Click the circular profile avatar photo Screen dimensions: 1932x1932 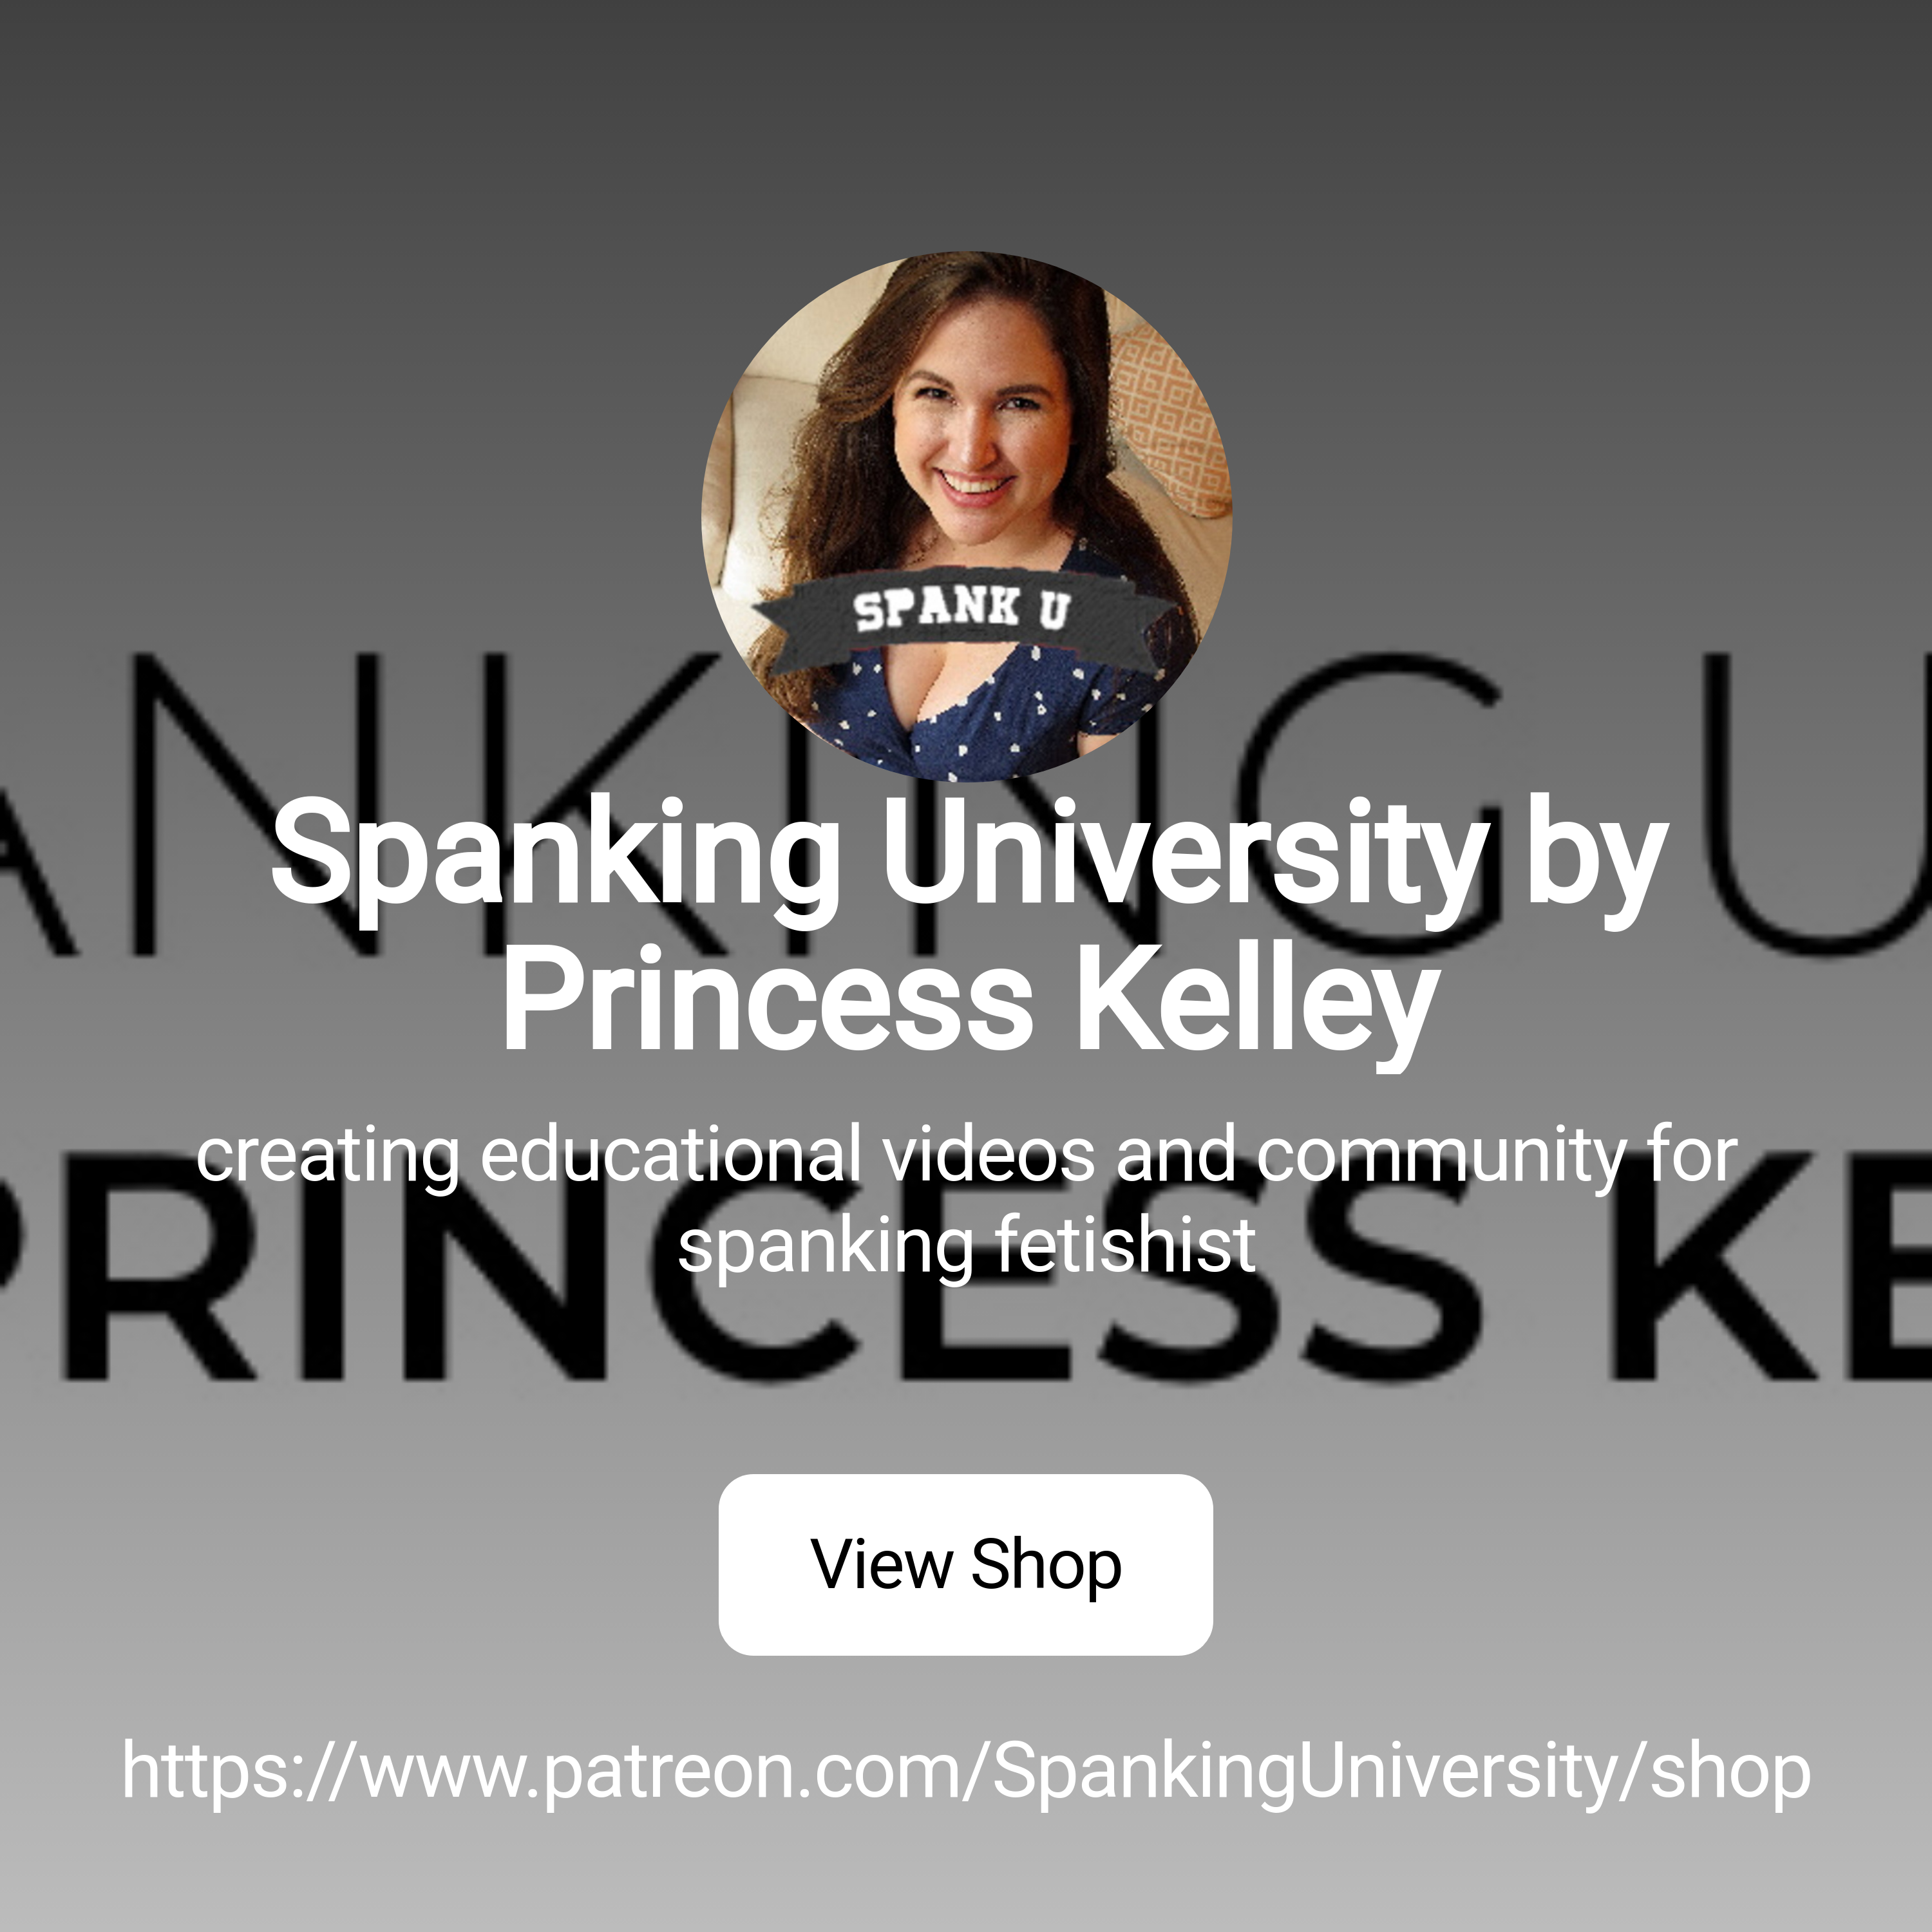pyautogui.click(x=966, y=516)
